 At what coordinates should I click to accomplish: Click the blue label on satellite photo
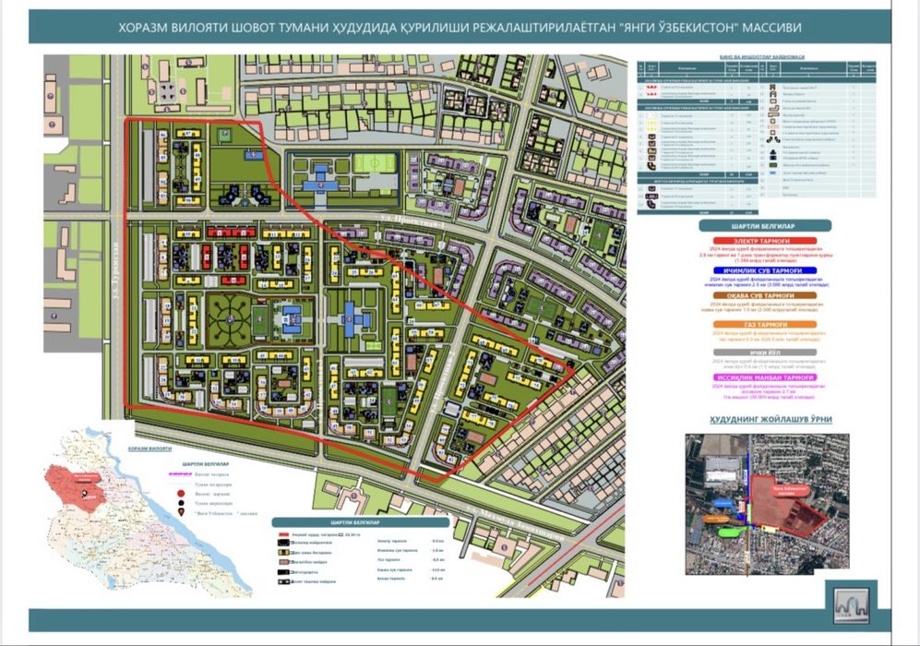tap(723, 504)
